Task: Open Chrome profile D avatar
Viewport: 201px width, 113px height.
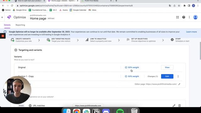Action: click(x=193, y=6)
